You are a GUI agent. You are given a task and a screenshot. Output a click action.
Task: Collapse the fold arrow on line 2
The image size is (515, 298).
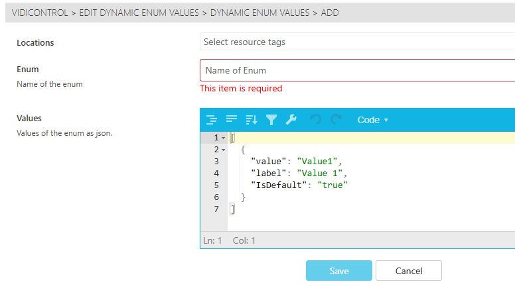223,150
